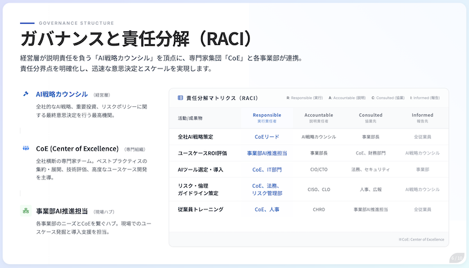Select the 全社AI戦略策定 row label
The image size is (469, 268).
[195, 137]
